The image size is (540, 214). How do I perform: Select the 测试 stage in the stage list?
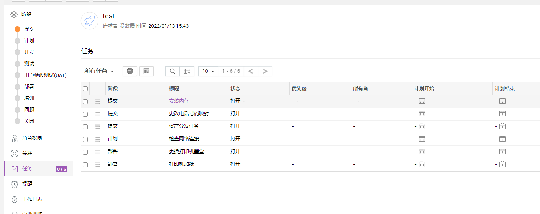[x=29, y=64]
